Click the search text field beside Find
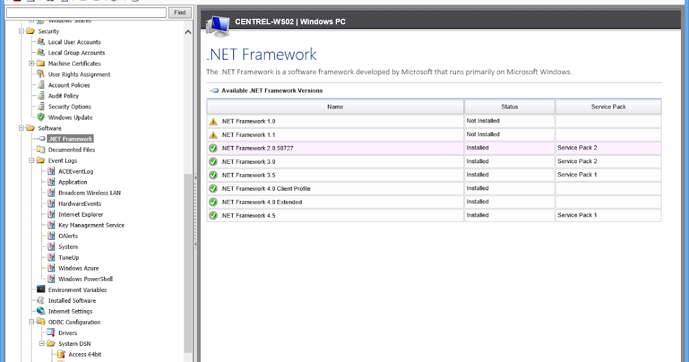 pos(86,13)
